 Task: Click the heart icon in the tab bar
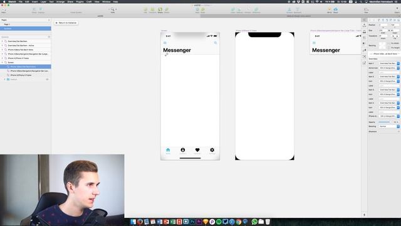coord(197,150)
